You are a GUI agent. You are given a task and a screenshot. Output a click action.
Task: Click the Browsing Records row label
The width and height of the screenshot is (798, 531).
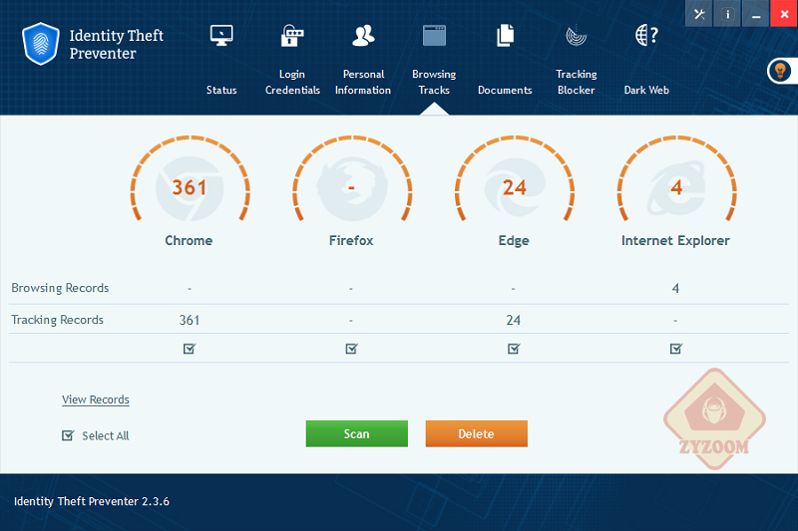click(x=60, y=288)
